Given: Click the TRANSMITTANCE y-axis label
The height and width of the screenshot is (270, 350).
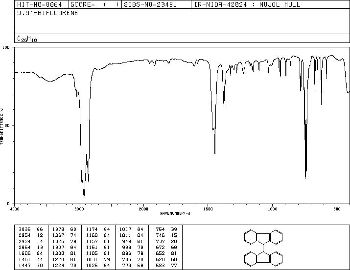Looking at the screenshot, I should (1, 126).
